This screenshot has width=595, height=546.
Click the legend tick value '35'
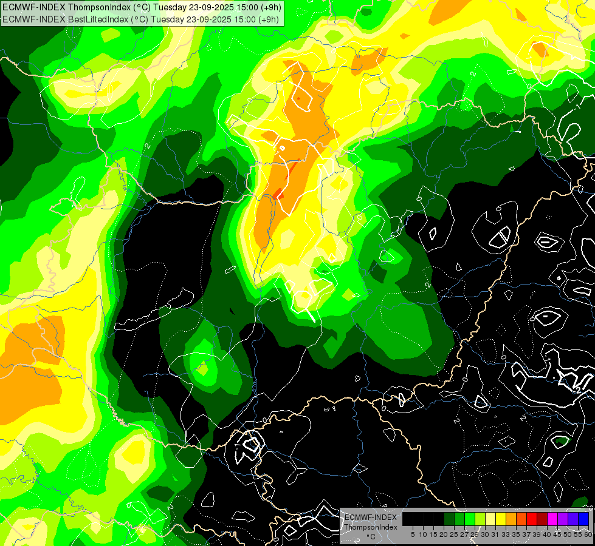point(516,534)
